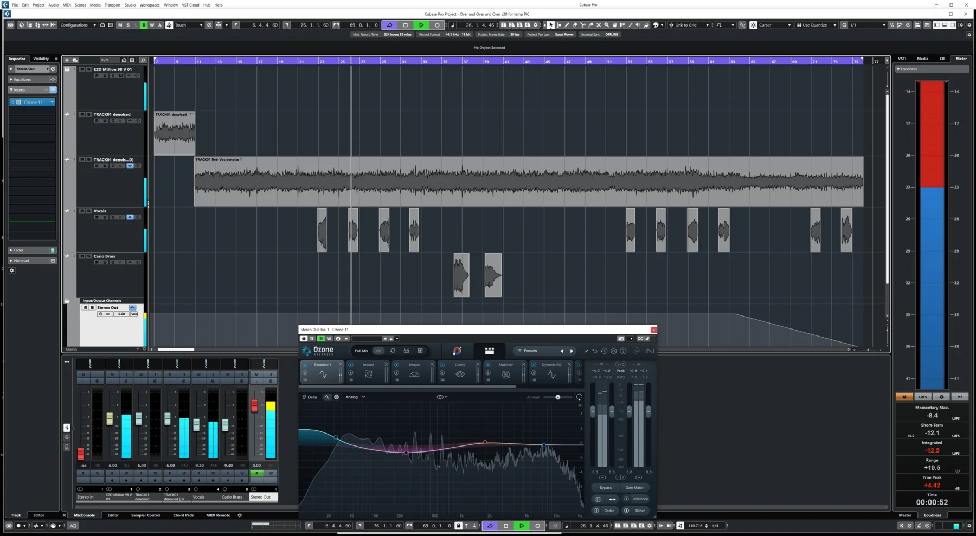Open the Presets browser in Ozone
Image resolution: width=976 pixels, height=536 pixels.
click(530, 351)
